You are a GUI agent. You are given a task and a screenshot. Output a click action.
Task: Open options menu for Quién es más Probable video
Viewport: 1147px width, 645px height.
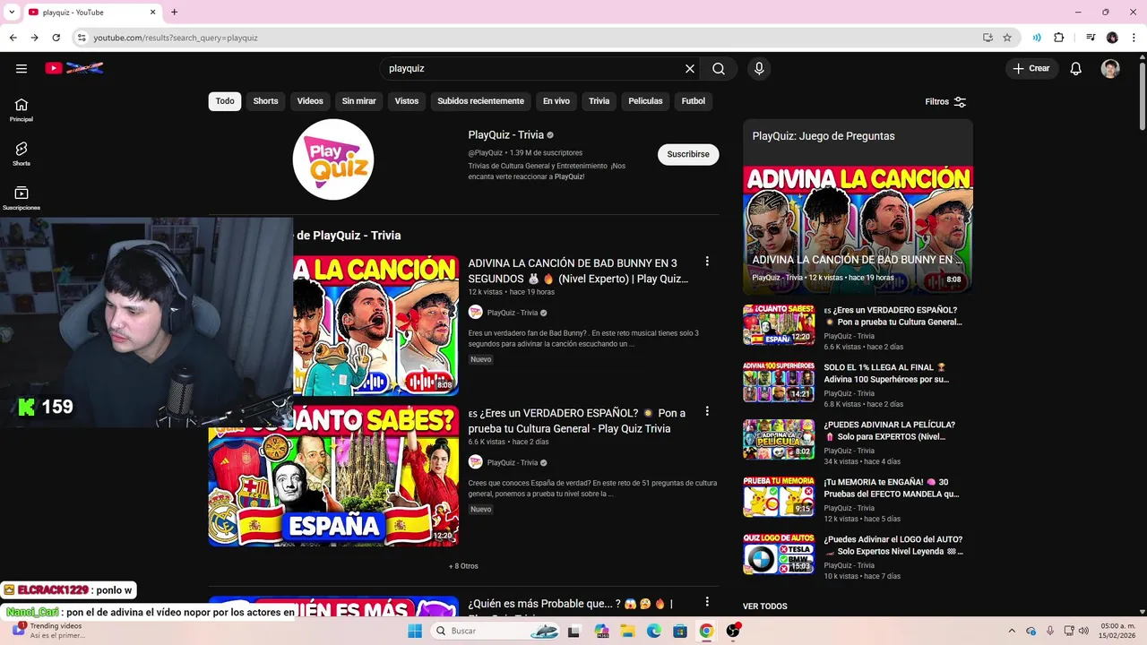tap(707, 602)
